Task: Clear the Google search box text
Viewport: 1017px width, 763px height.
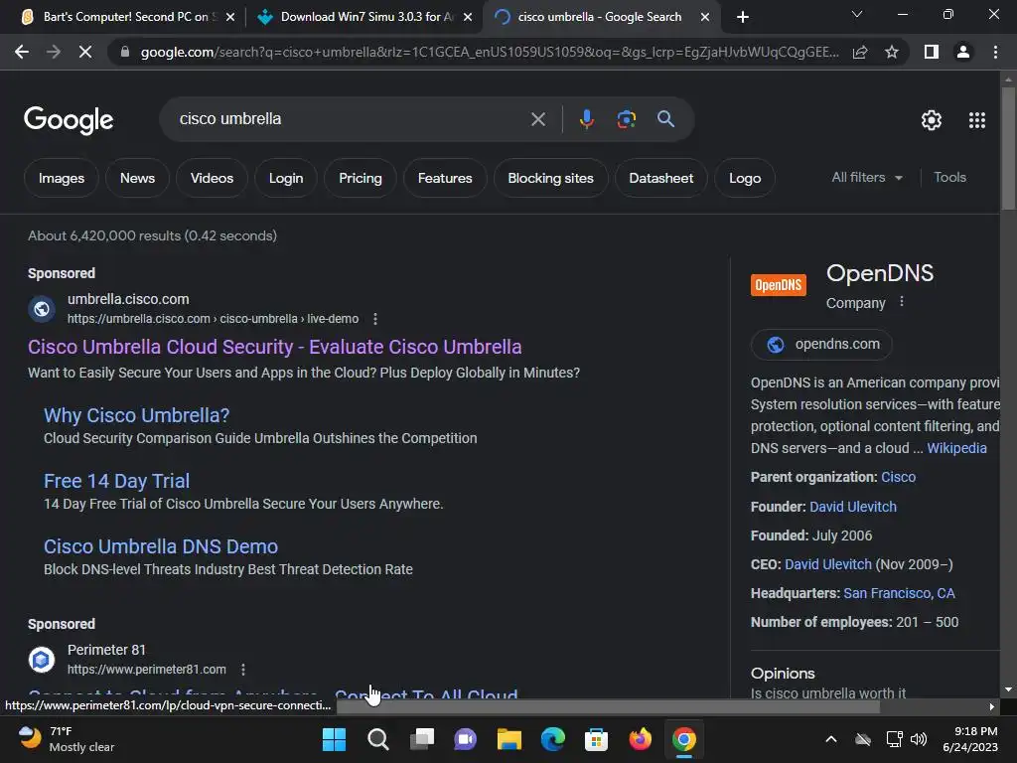Action: click(x=537, y=119)
